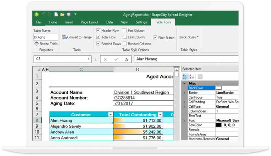Expand the CellPadding property
271x156 pixels.
tap(184, 102)
